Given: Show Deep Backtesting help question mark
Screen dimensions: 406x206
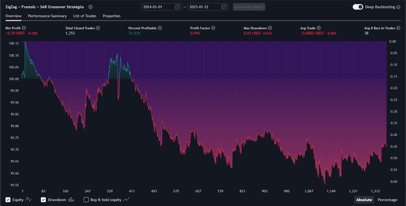Looking at the screenshot, I should click(x=398, y=7).
